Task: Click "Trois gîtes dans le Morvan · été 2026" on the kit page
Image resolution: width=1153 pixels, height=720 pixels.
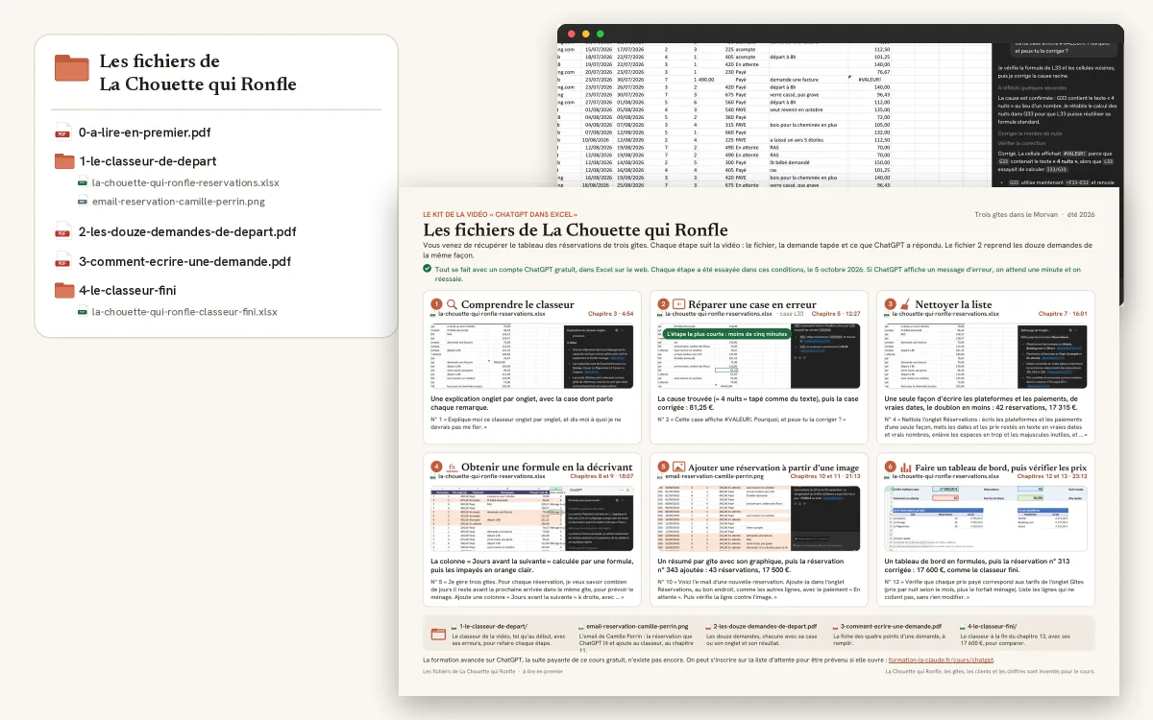Action: (x=1035, y=216)
